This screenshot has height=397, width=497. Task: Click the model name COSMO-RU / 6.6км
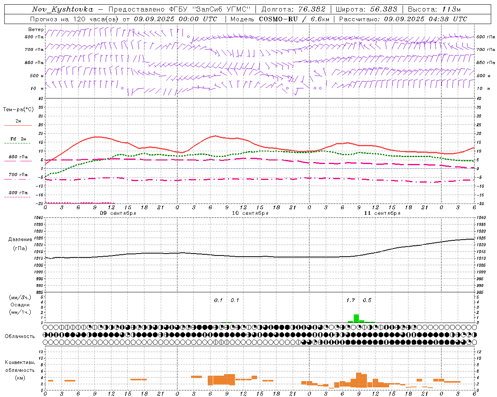pos(294,19)
